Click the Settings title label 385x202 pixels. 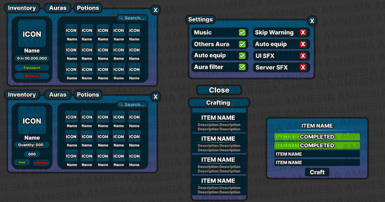[x=200, y=19]
